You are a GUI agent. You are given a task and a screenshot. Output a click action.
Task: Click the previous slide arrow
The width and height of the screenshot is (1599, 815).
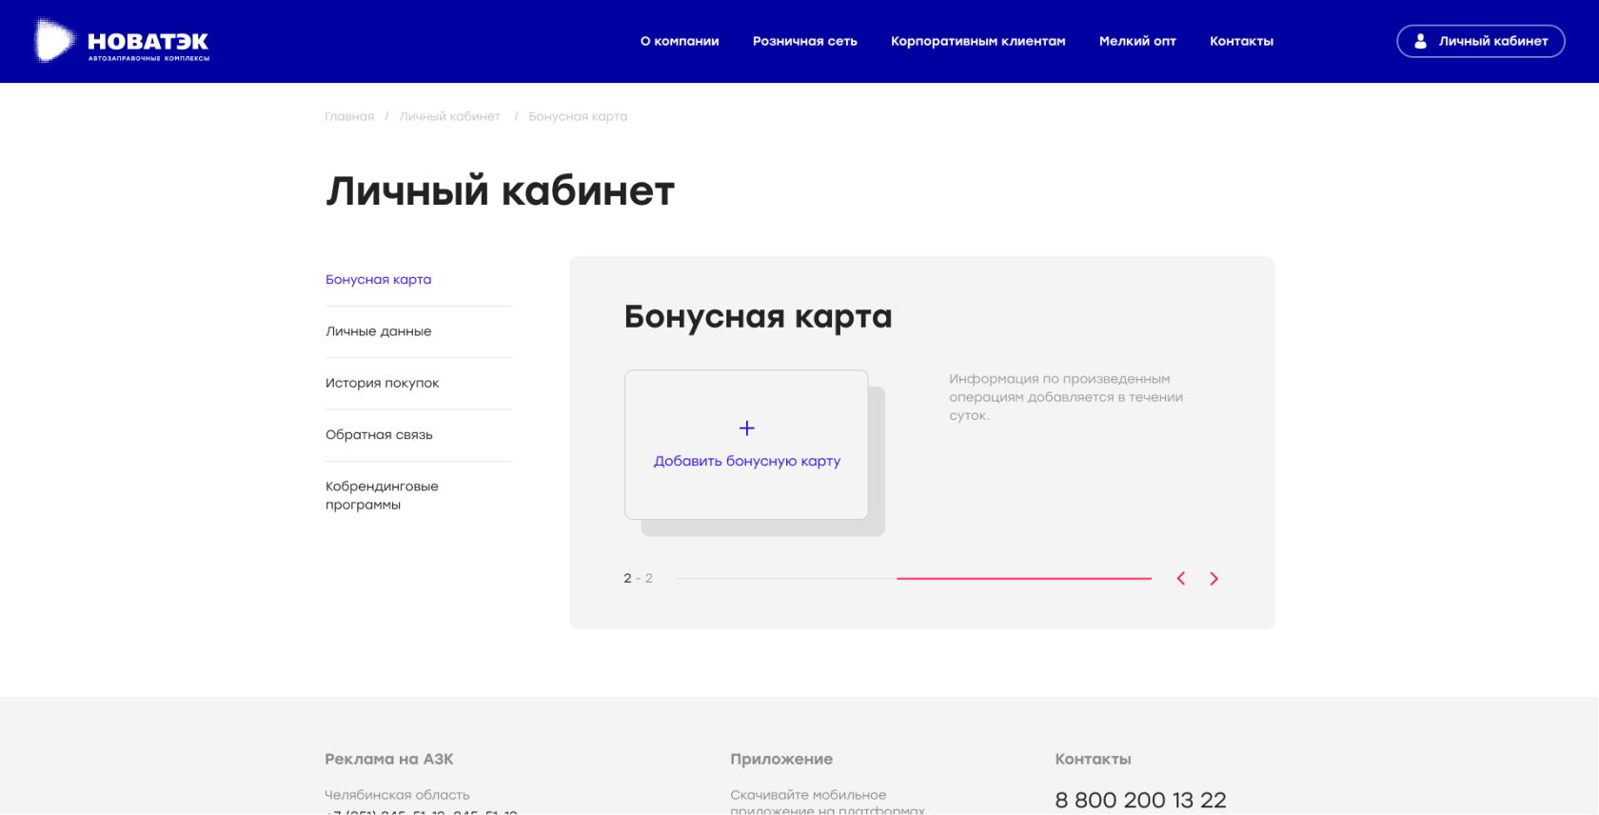(1181, 579)
